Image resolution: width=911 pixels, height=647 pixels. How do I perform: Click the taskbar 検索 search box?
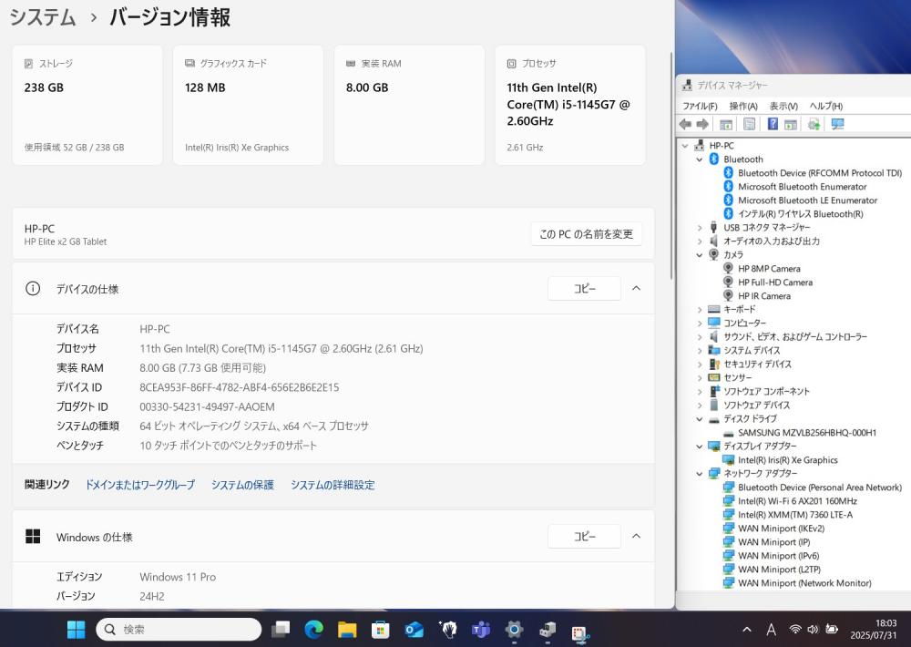[179, 629]
